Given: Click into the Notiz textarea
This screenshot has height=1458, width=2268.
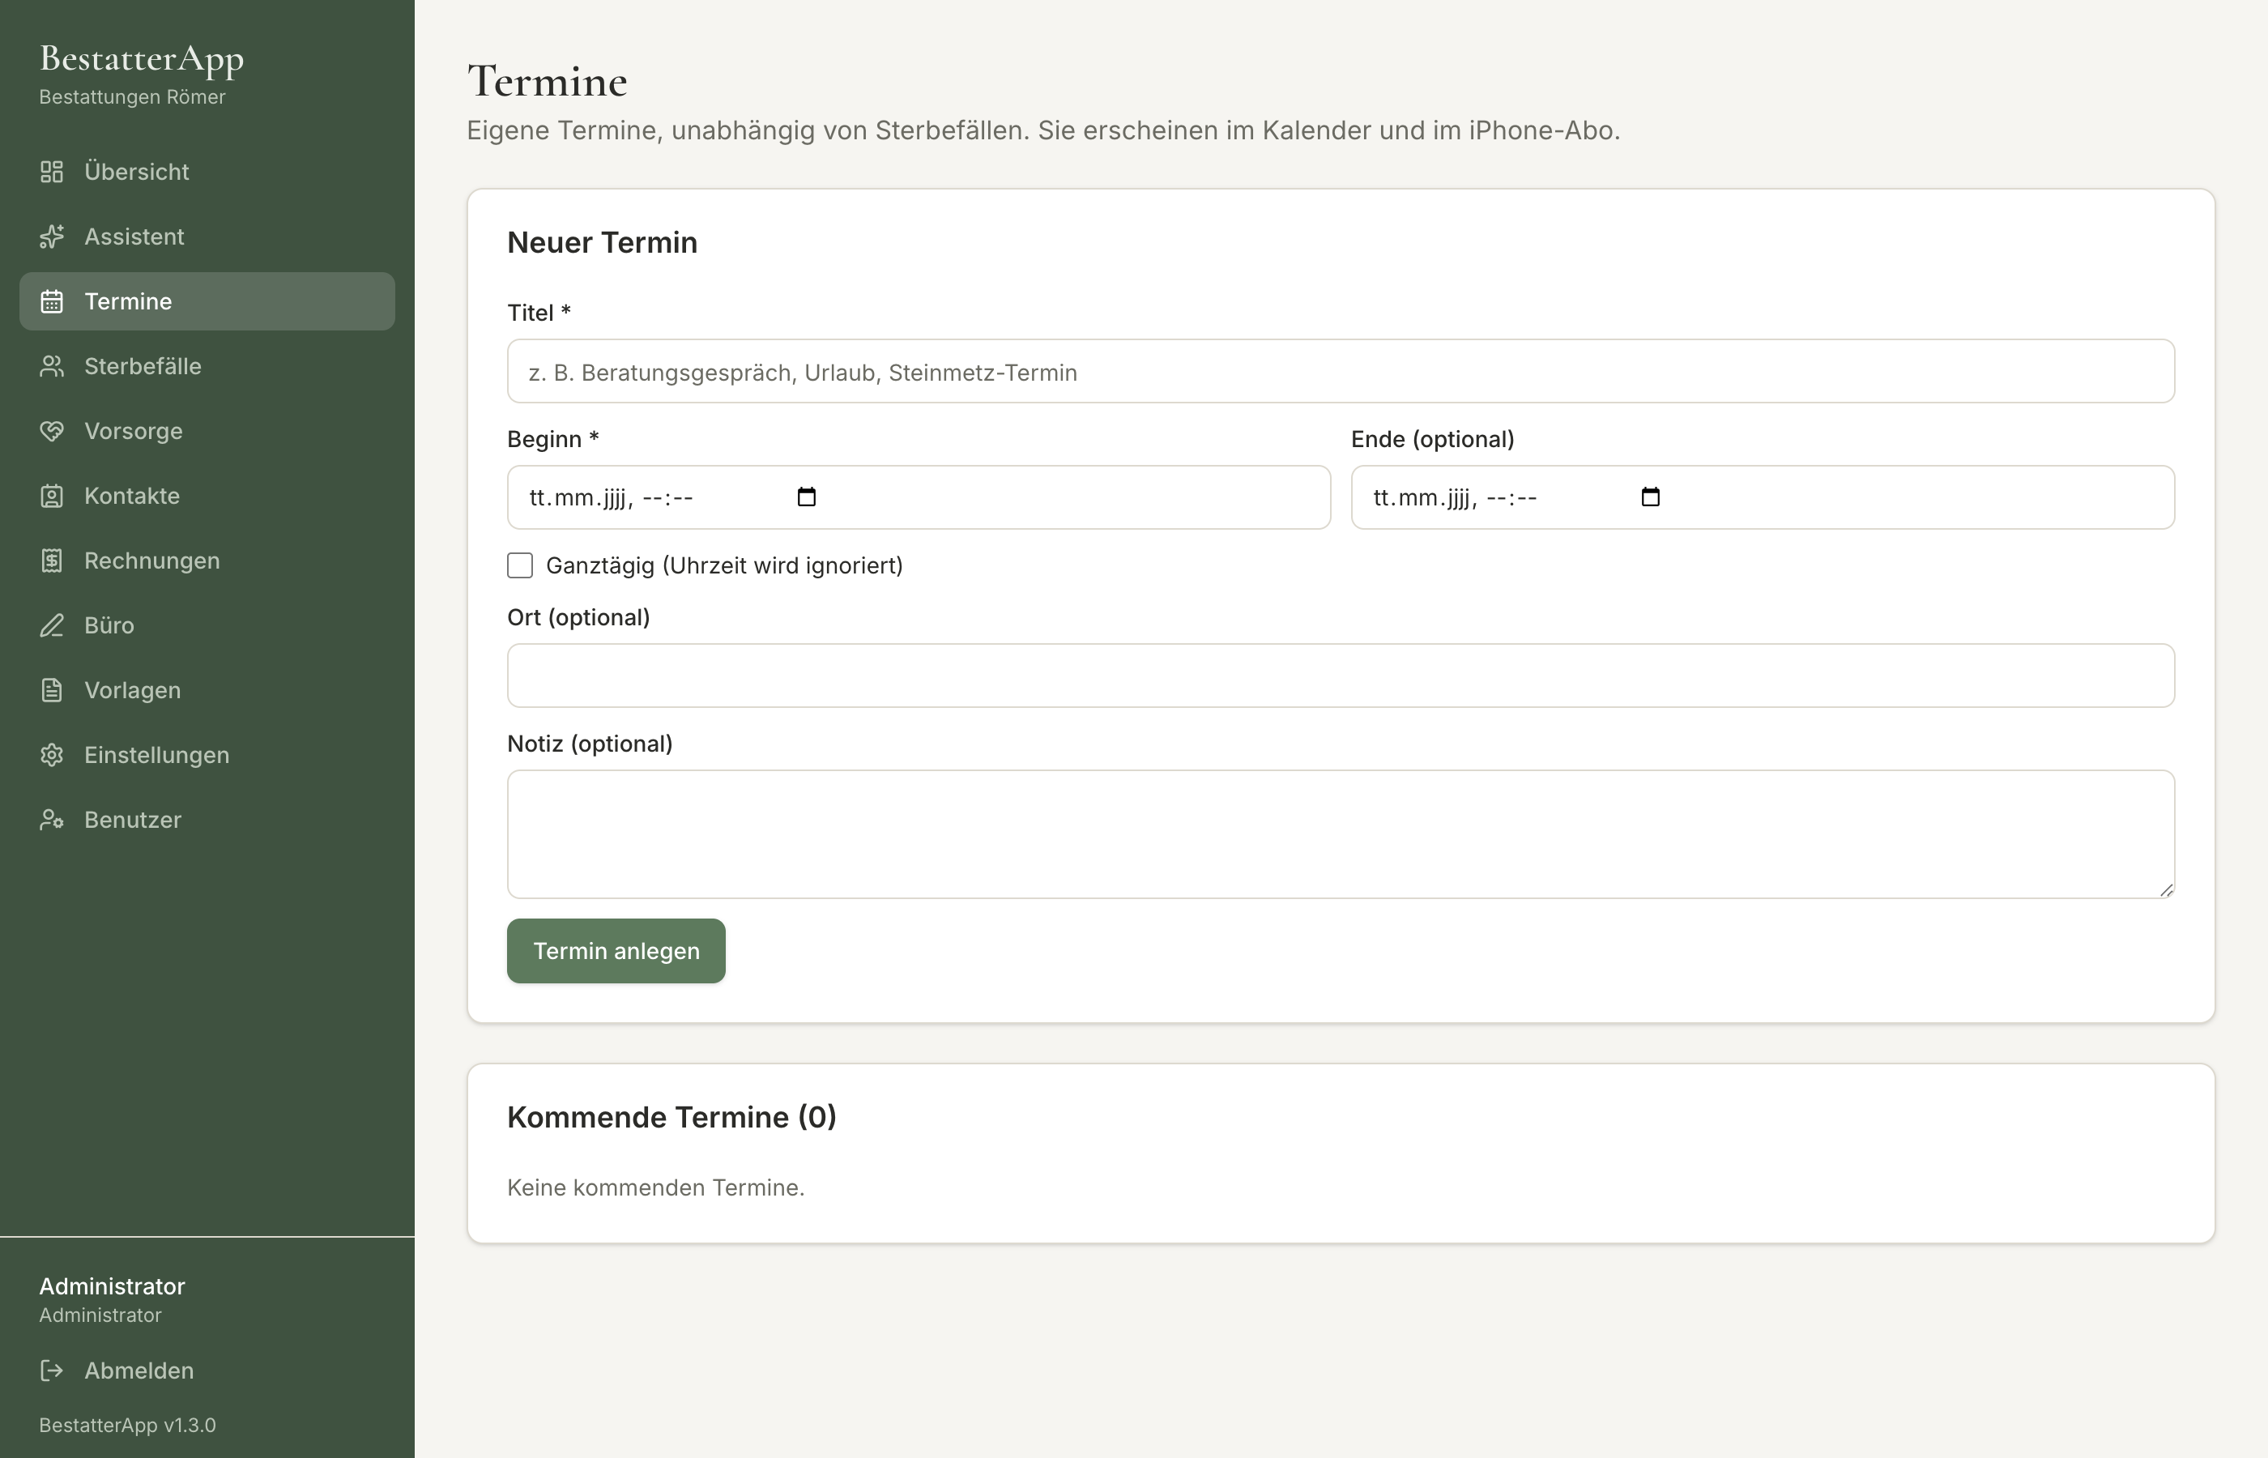Looking at the screenshot, I should [x=1341, y=834].
